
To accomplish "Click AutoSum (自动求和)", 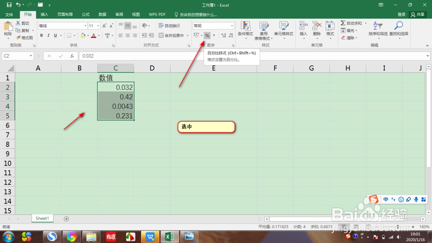I will tap(351, 23).
